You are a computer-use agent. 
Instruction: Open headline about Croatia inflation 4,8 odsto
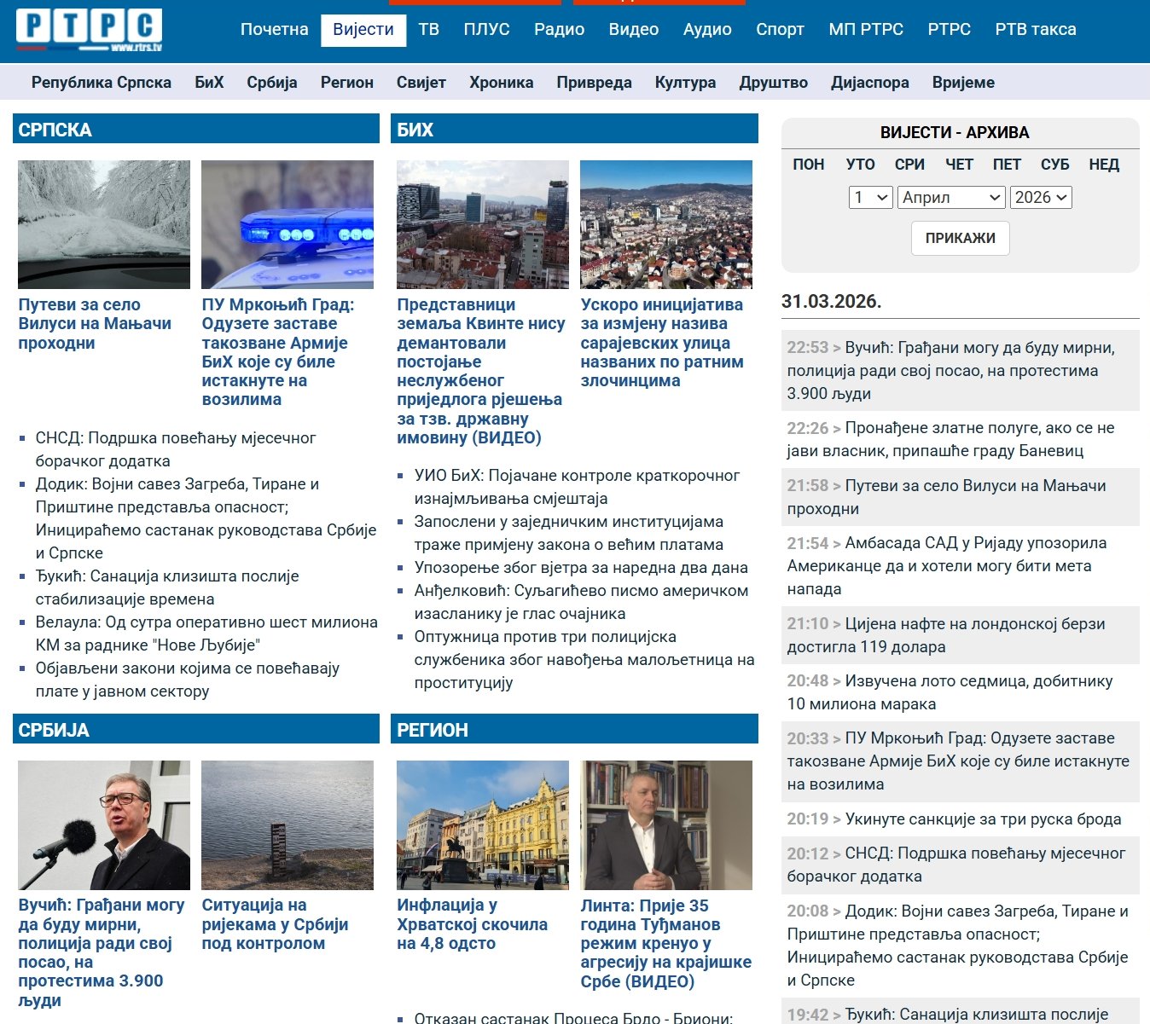pos(472,924)
